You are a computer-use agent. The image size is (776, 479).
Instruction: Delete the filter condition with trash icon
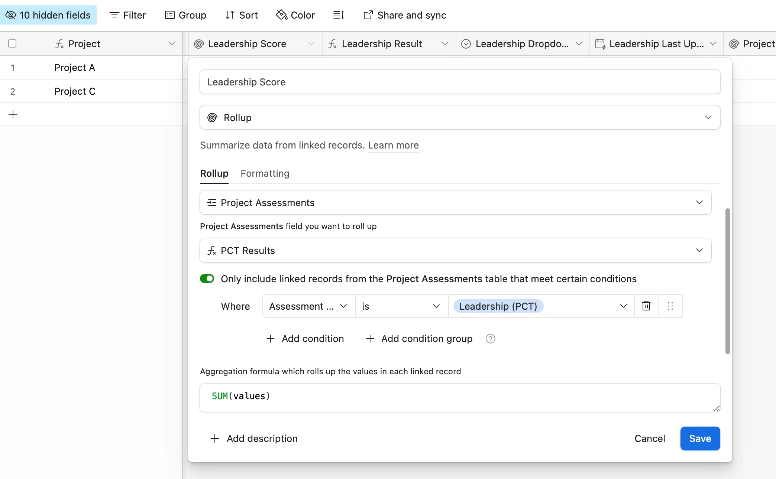[x=646, y=306]
